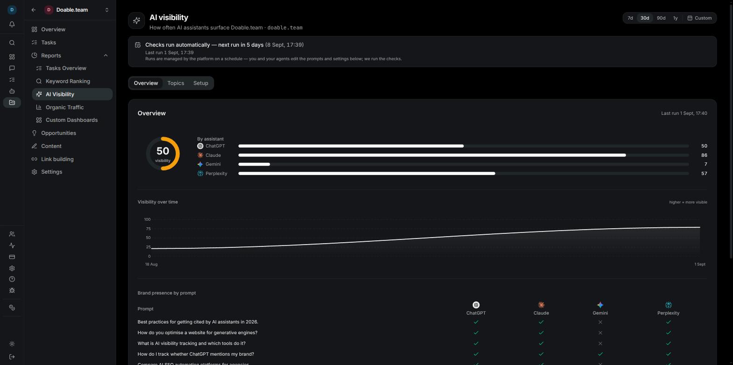Select the 7d time range
Image resolution: width=733 pixels, height=365 pixels.
pos(630,18)
